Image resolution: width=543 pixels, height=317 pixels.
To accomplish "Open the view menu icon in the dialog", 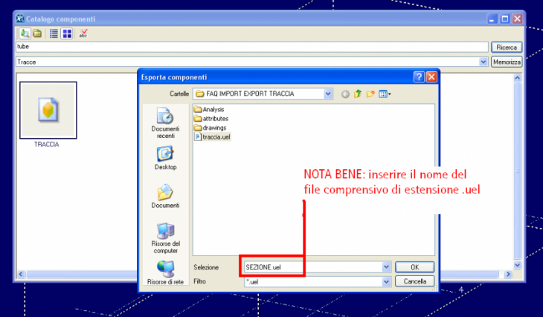I will coord(385,94).
